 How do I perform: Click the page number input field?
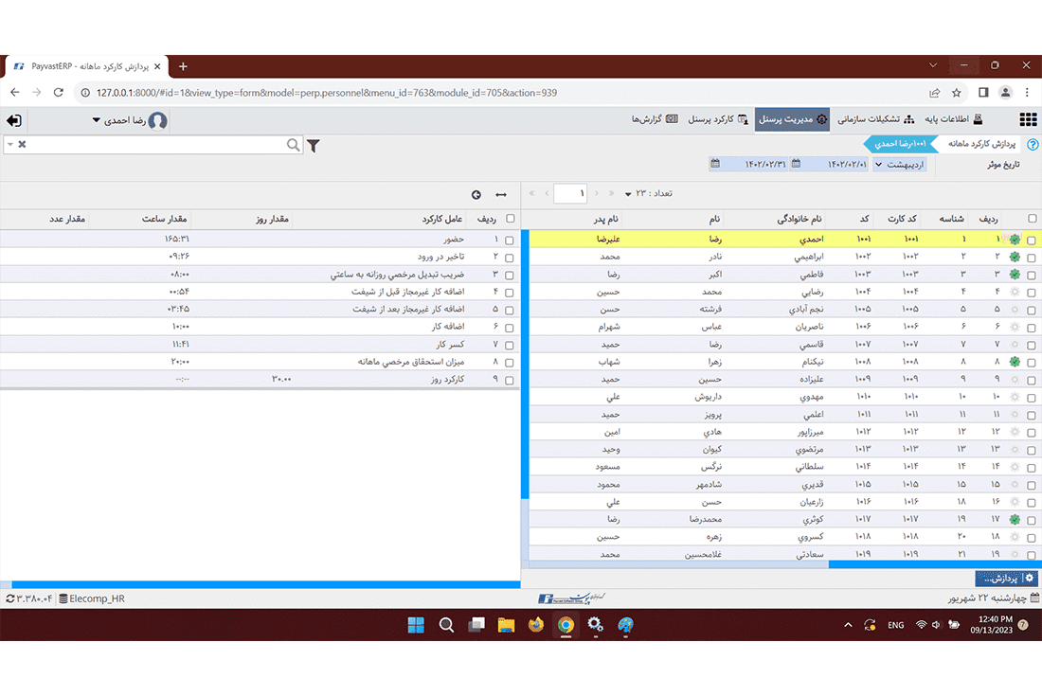[570, 194]
